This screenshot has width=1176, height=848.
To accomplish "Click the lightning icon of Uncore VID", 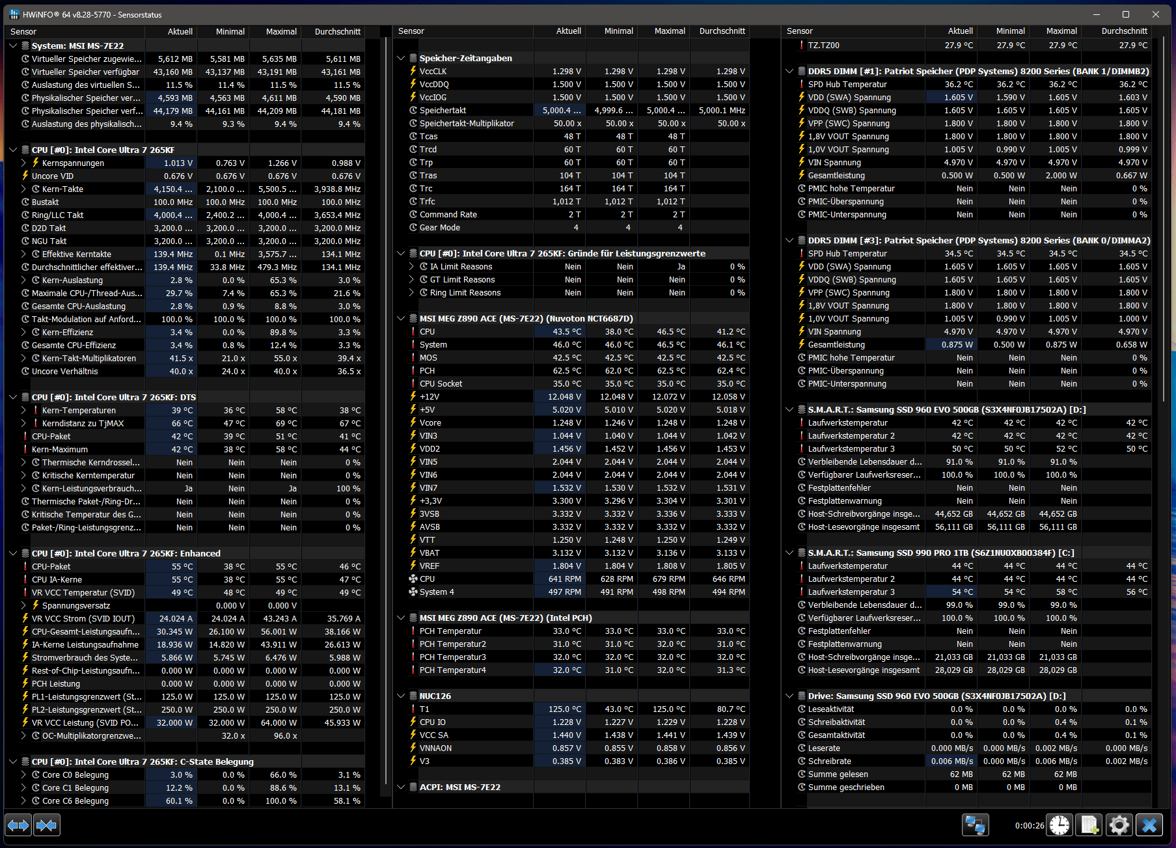I will click(25, 176).
